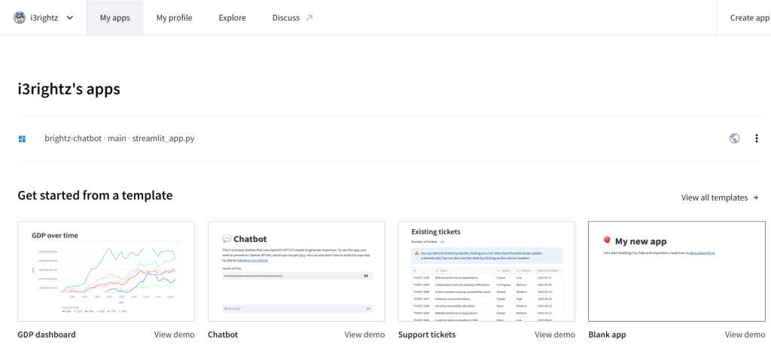The height and width of the screenshot is (351, 771).
Task: Click View demo for Chatbot template
Action: 364,334
